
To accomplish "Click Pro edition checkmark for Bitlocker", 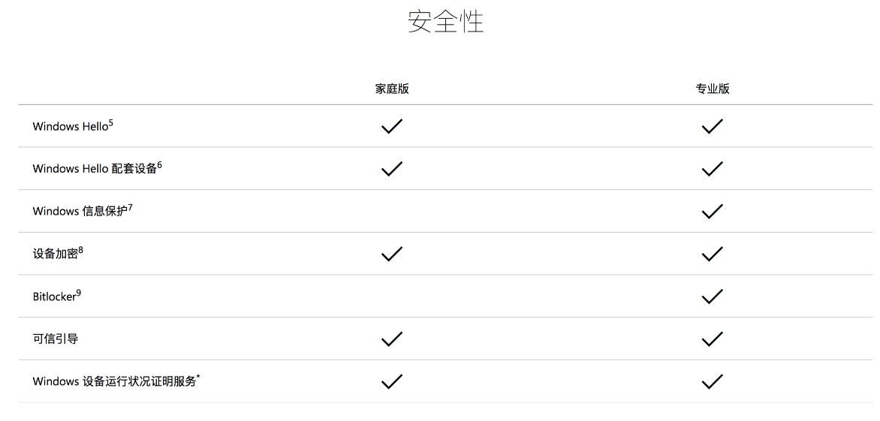I will (713, 296).
